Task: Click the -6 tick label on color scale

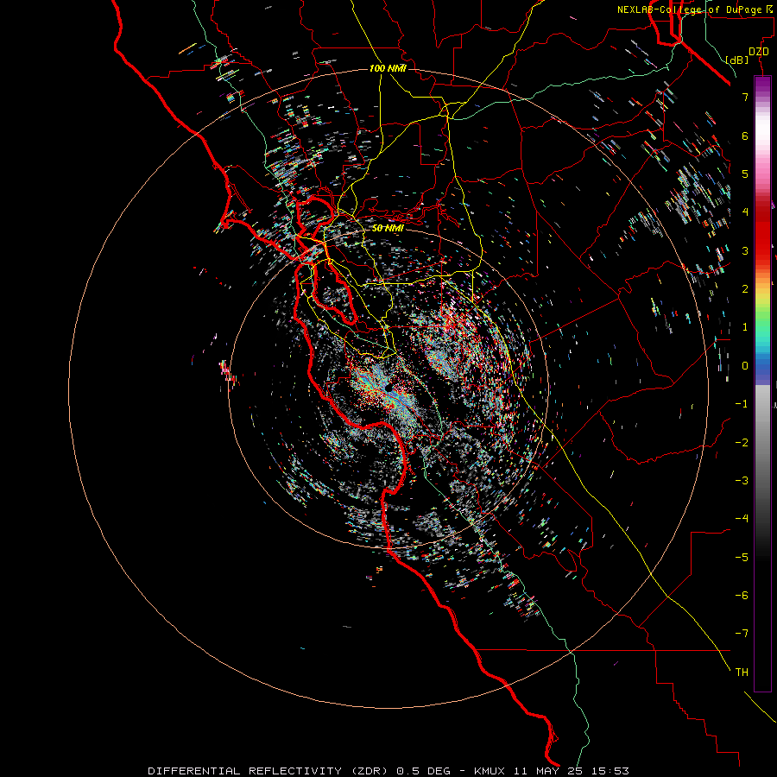Action: (742, 595)
